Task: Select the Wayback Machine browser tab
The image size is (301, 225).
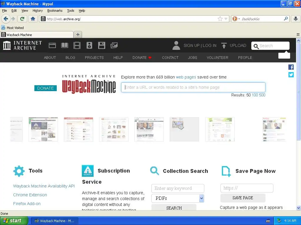Action: pyautogui.click(x=37, y=35)
